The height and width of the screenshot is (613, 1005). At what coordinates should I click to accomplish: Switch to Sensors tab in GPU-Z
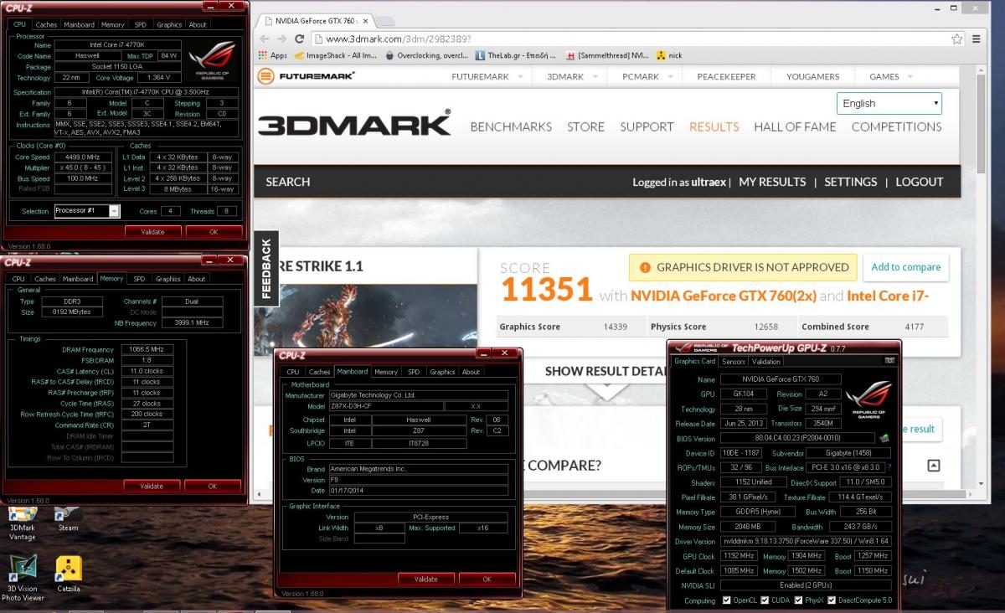734,362
